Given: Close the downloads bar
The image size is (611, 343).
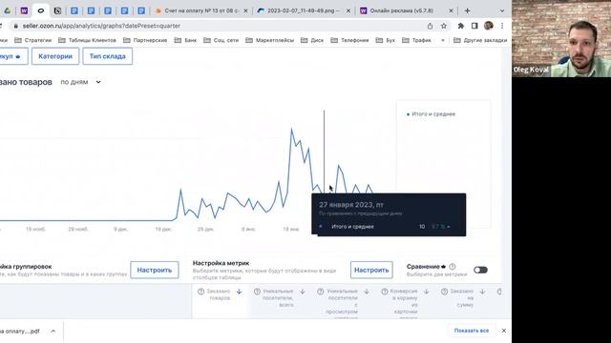Looking at the screenshot, I should pos(504,331).
